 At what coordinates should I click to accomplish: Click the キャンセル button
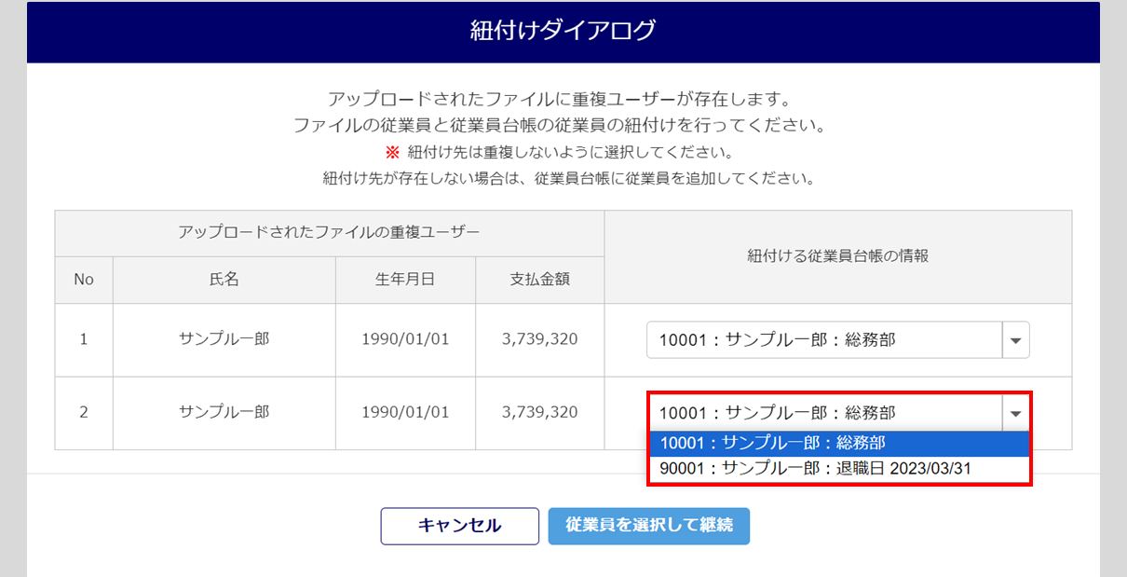(x=459, y=526)
